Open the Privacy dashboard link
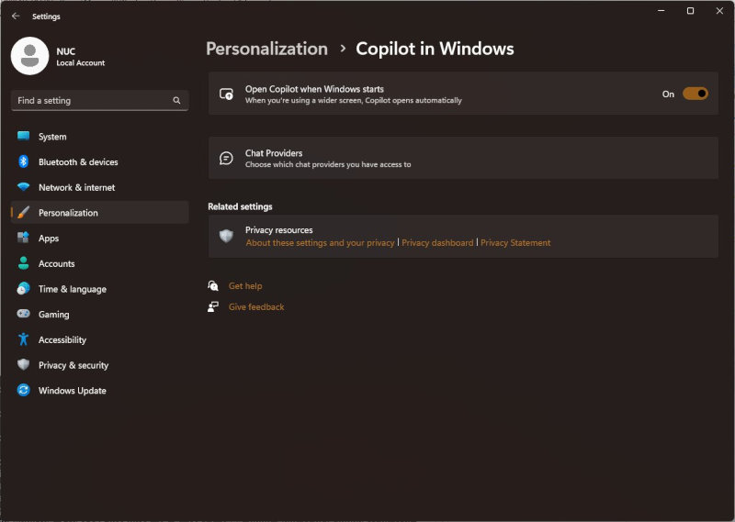Screen dimensions: 735x522 (437, 243)
